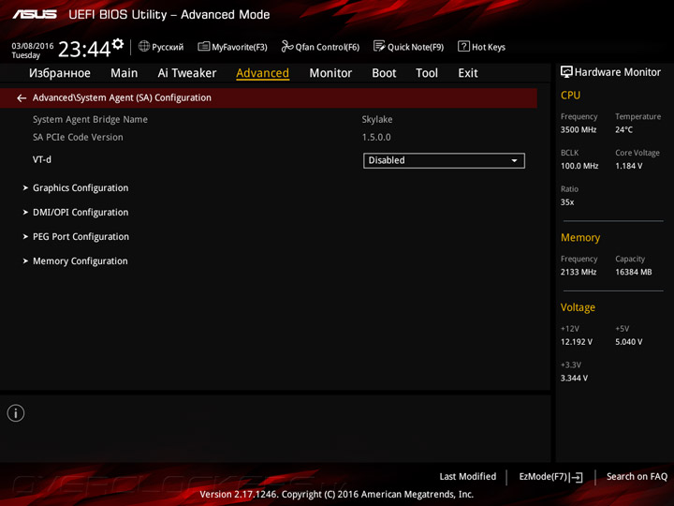Click memory frequency value 2133 MHz
The width and height of the screenshot is (674, 506).
pyautogui.click(x=579, y=272)
